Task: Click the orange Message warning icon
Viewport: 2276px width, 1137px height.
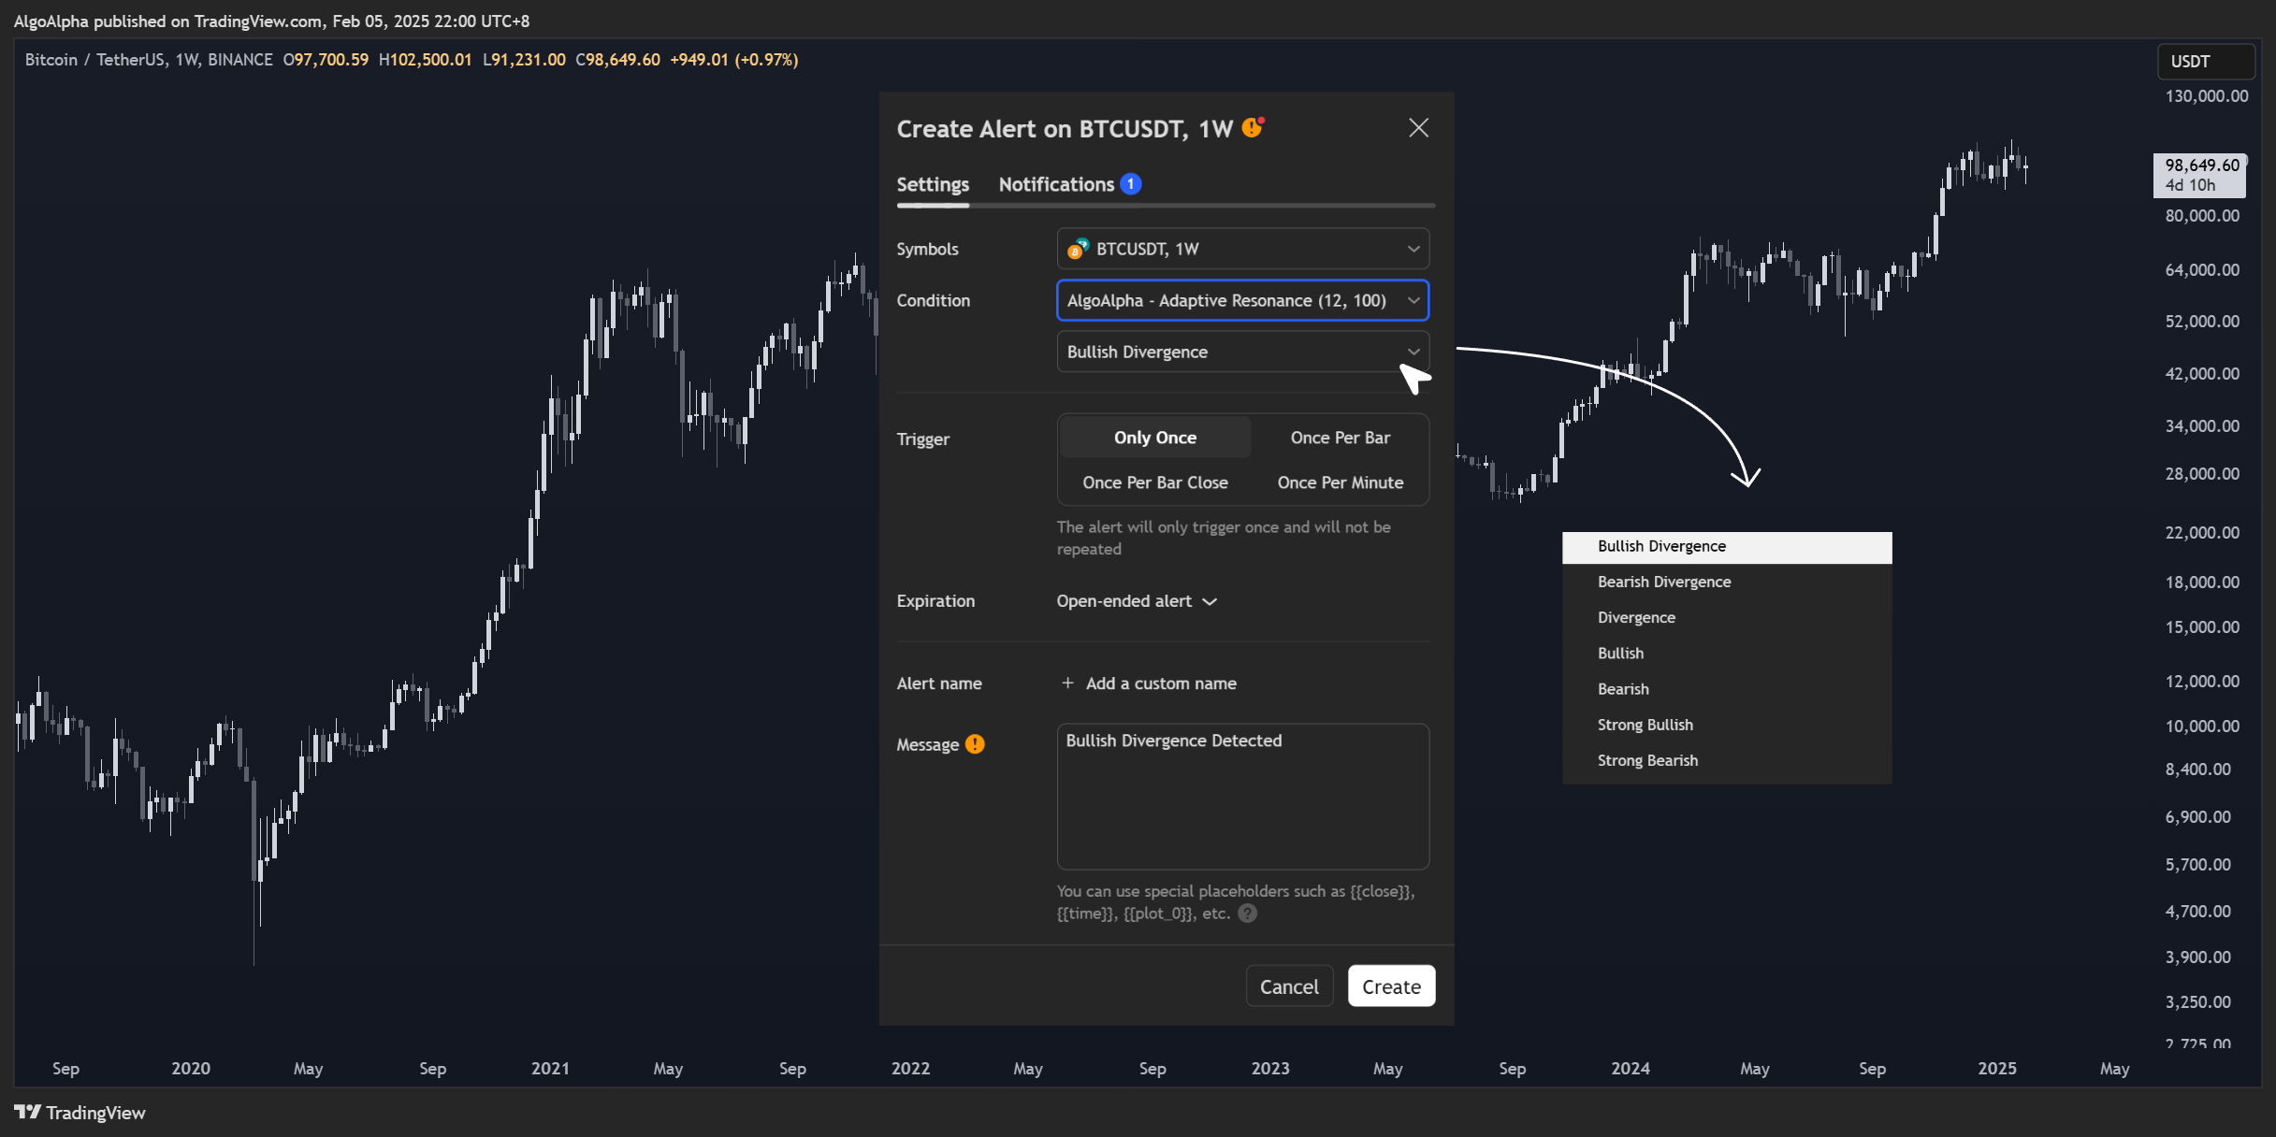Action: 975,744
